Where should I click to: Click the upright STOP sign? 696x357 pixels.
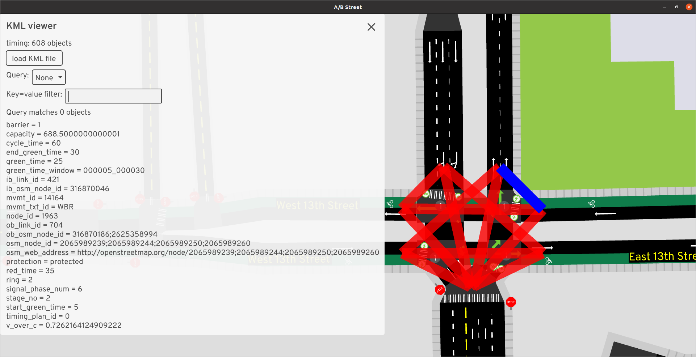click(x=511, y=302)
